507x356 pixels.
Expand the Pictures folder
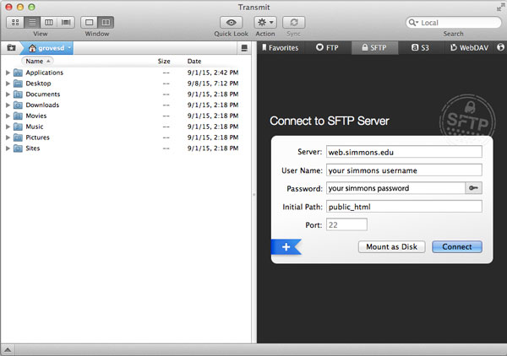[8, 138]
